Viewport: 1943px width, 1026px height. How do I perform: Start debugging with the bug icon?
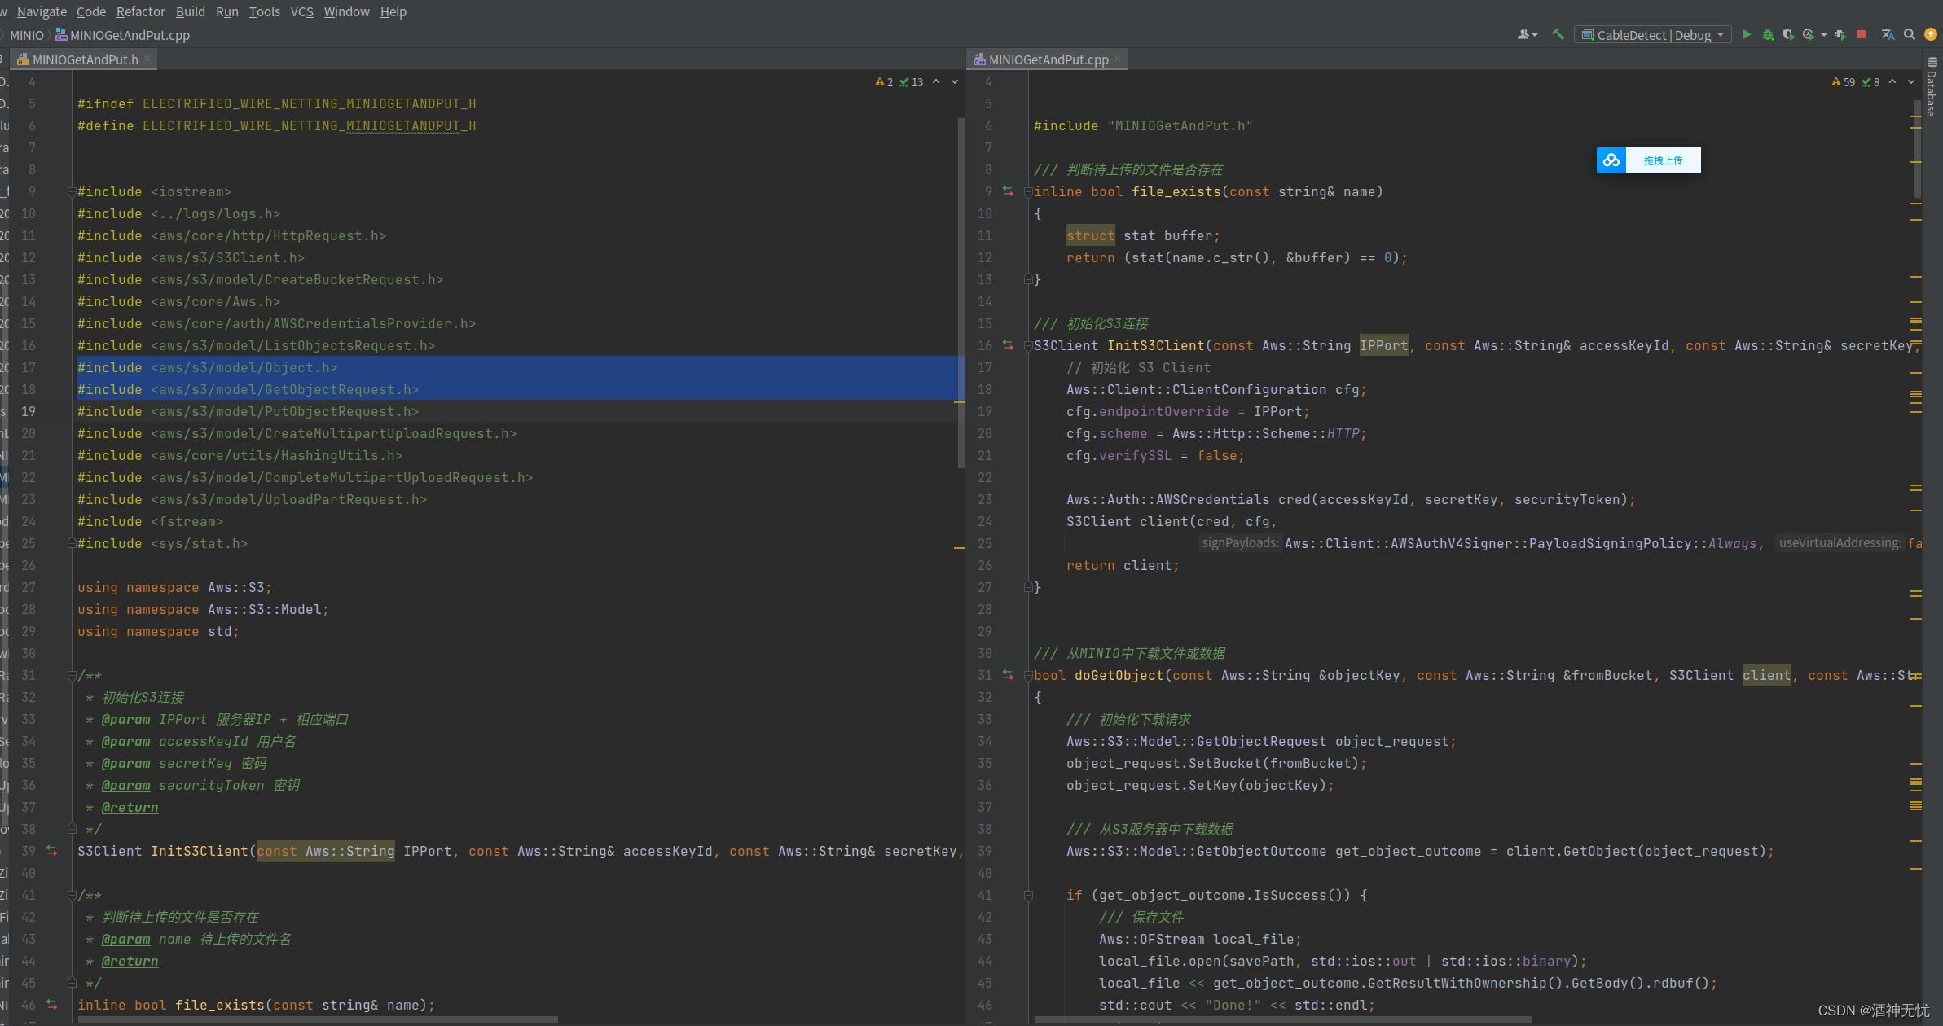point(1767,35)
